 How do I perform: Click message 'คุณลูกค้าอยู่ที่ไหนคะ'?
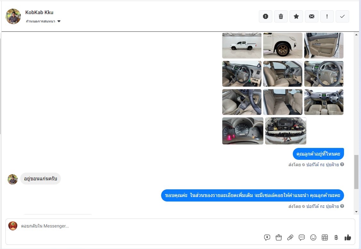click(318, 154)
